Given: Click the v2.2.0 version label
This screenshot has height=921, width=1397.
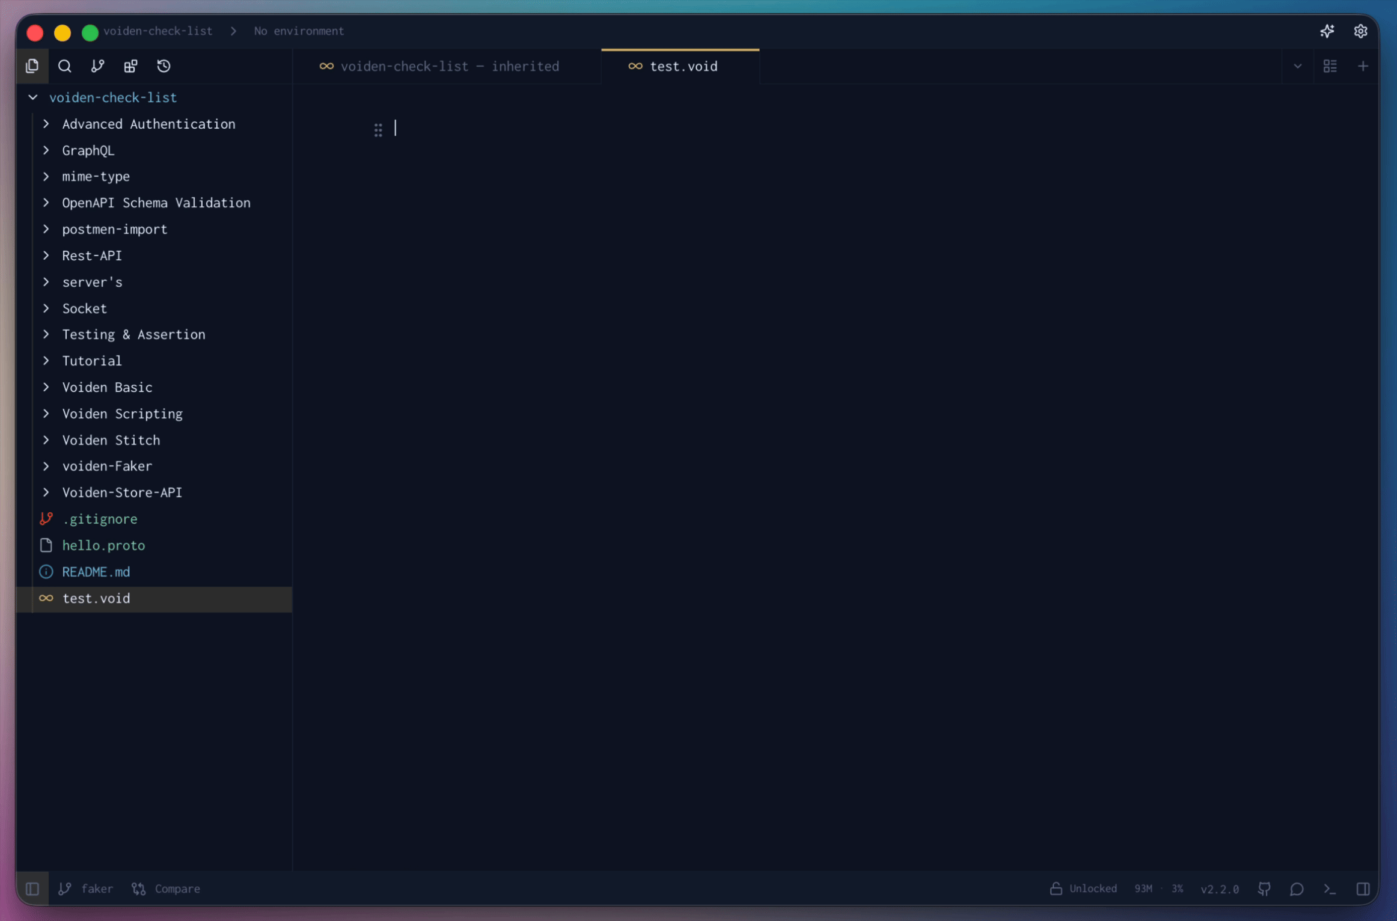Looking at the screenshot, I should 1220,889.
